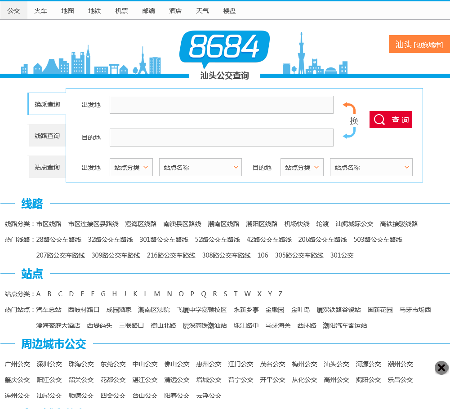Open 飞厦中学嘉顿校区 station link
The image size is (450, 409).
tap(201, 310)
